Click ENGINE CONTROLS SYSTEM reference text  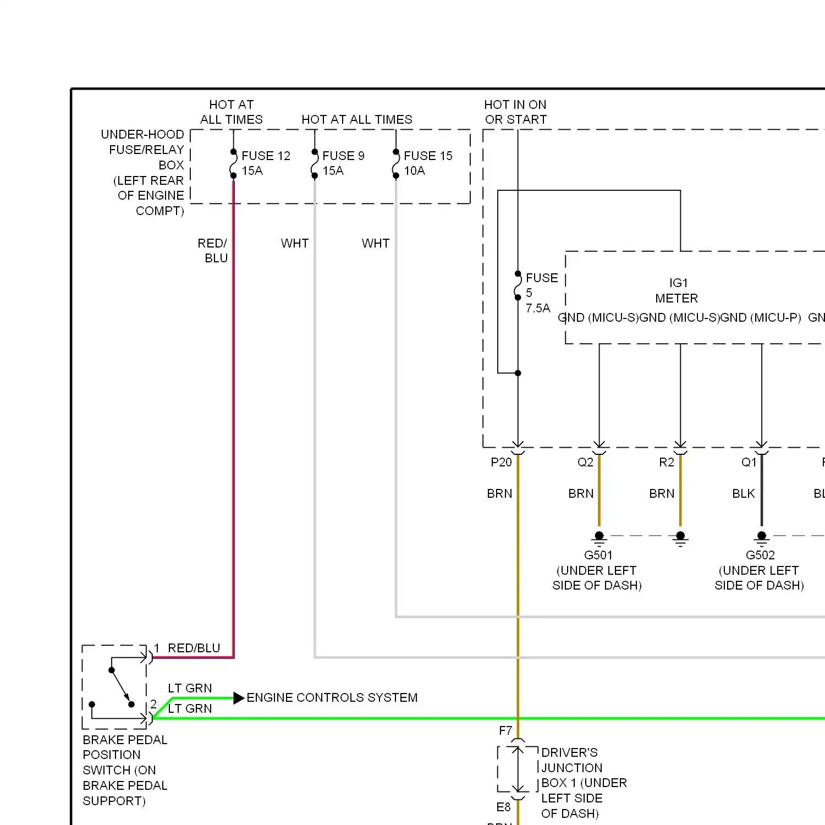(332, 697)
